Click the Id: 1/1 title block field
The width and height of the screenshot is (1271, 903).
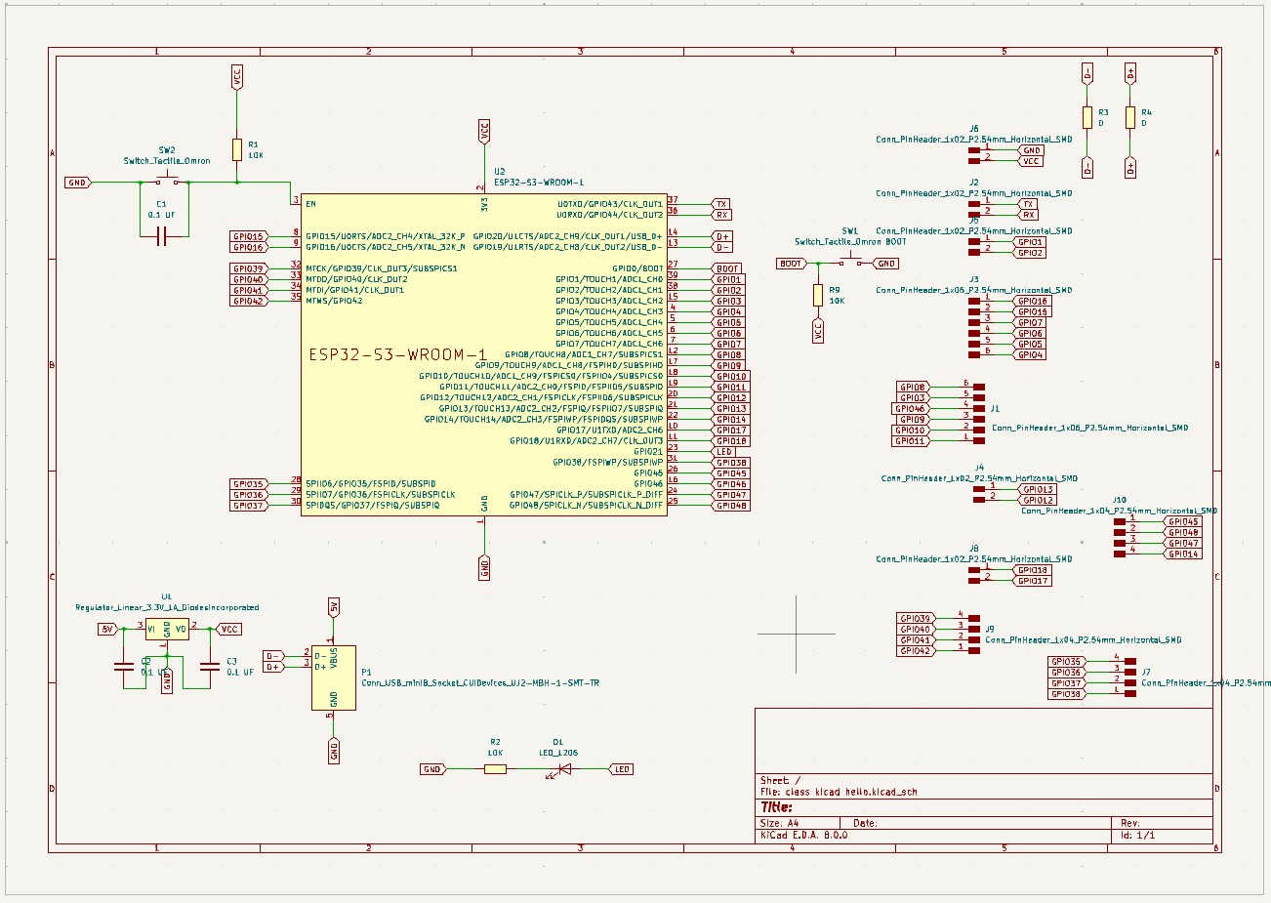pyautogui.click(x=1137, y=836)
